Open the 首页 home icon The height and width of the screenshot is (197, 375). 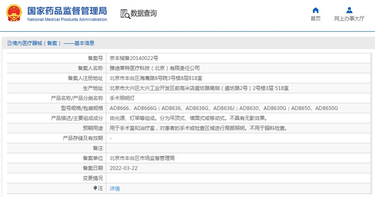point(315,10)
